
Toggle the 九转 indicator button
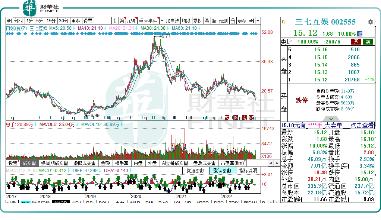131,21
